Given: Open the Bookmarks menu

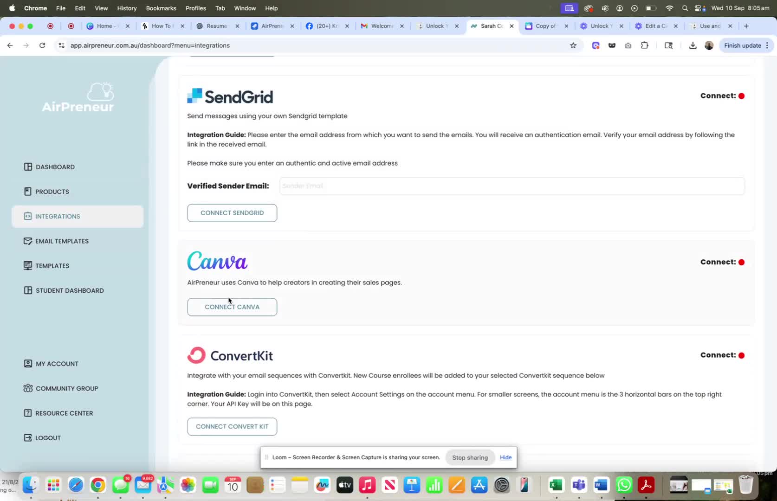Looking at the screenshot, I should (x=161, y=8).
